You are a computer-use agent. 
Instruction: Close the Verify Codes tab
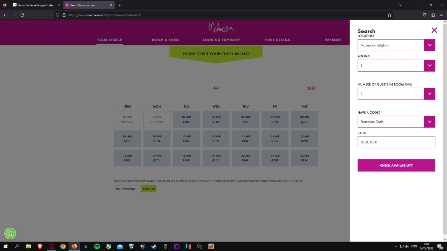[58, 5]
